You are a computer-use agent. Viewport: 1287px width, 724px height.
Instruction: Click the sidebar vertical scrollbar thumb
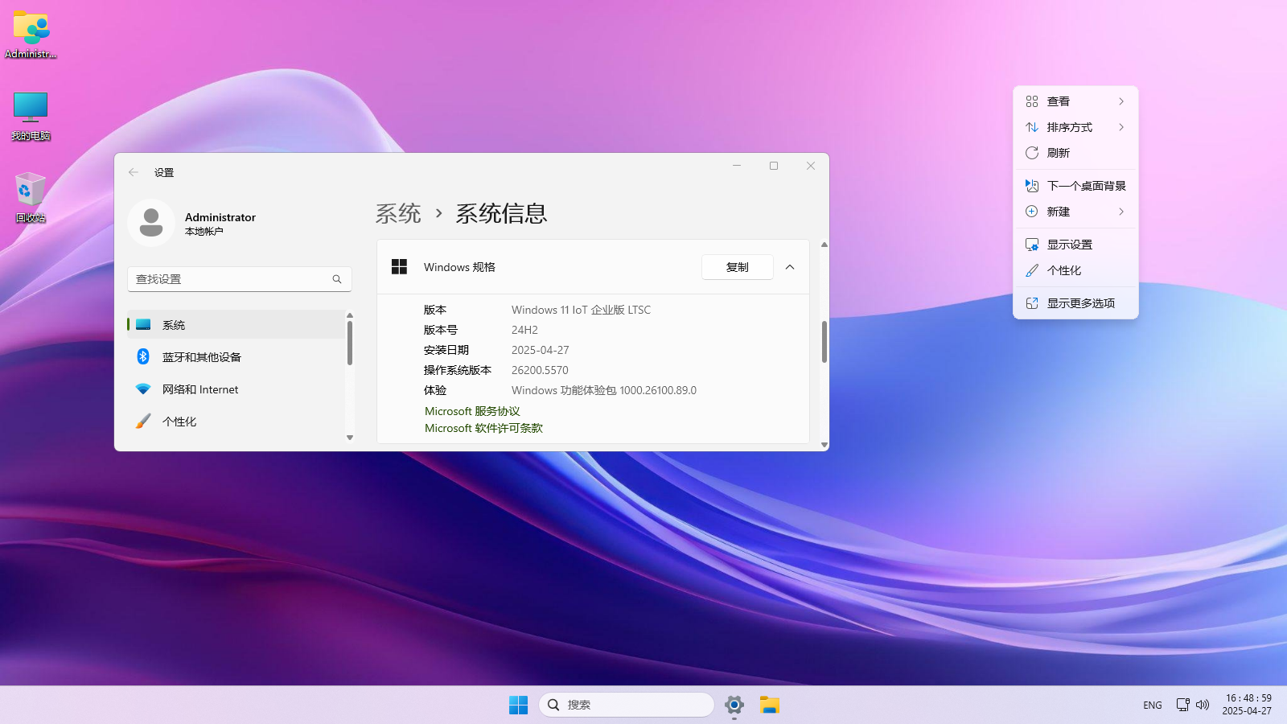click(350, 343)
